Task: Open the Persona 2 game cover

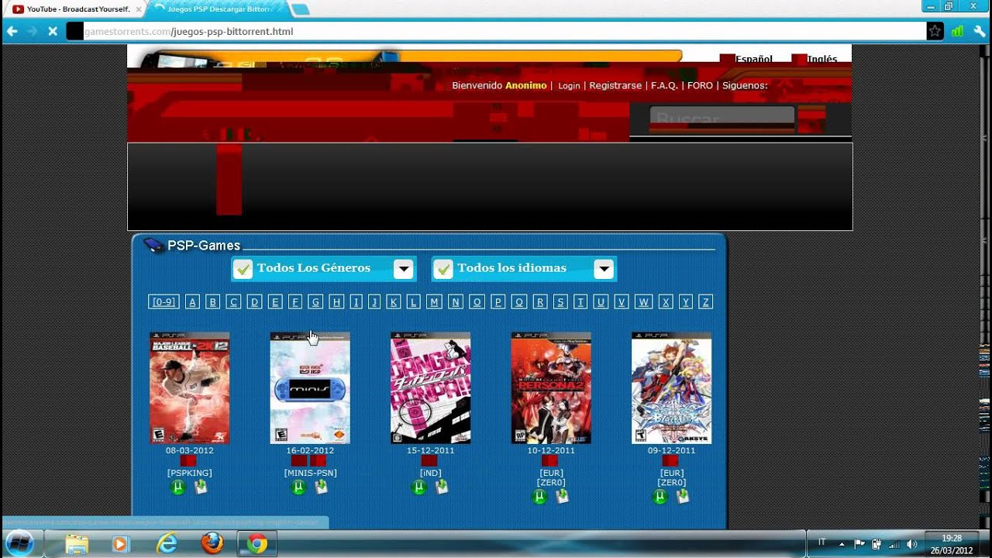Action: pyautogui.click(x=551, y=388)
